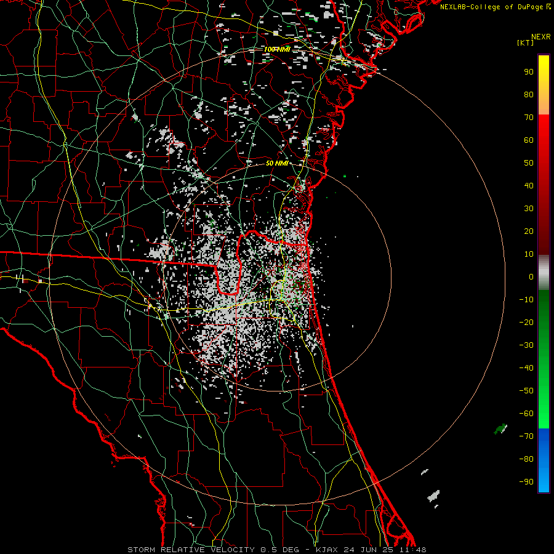The height and width of the screenshot is (554, 554).
Task: Click the 80 value on velocity scale
Action: (x=529, y=95)
